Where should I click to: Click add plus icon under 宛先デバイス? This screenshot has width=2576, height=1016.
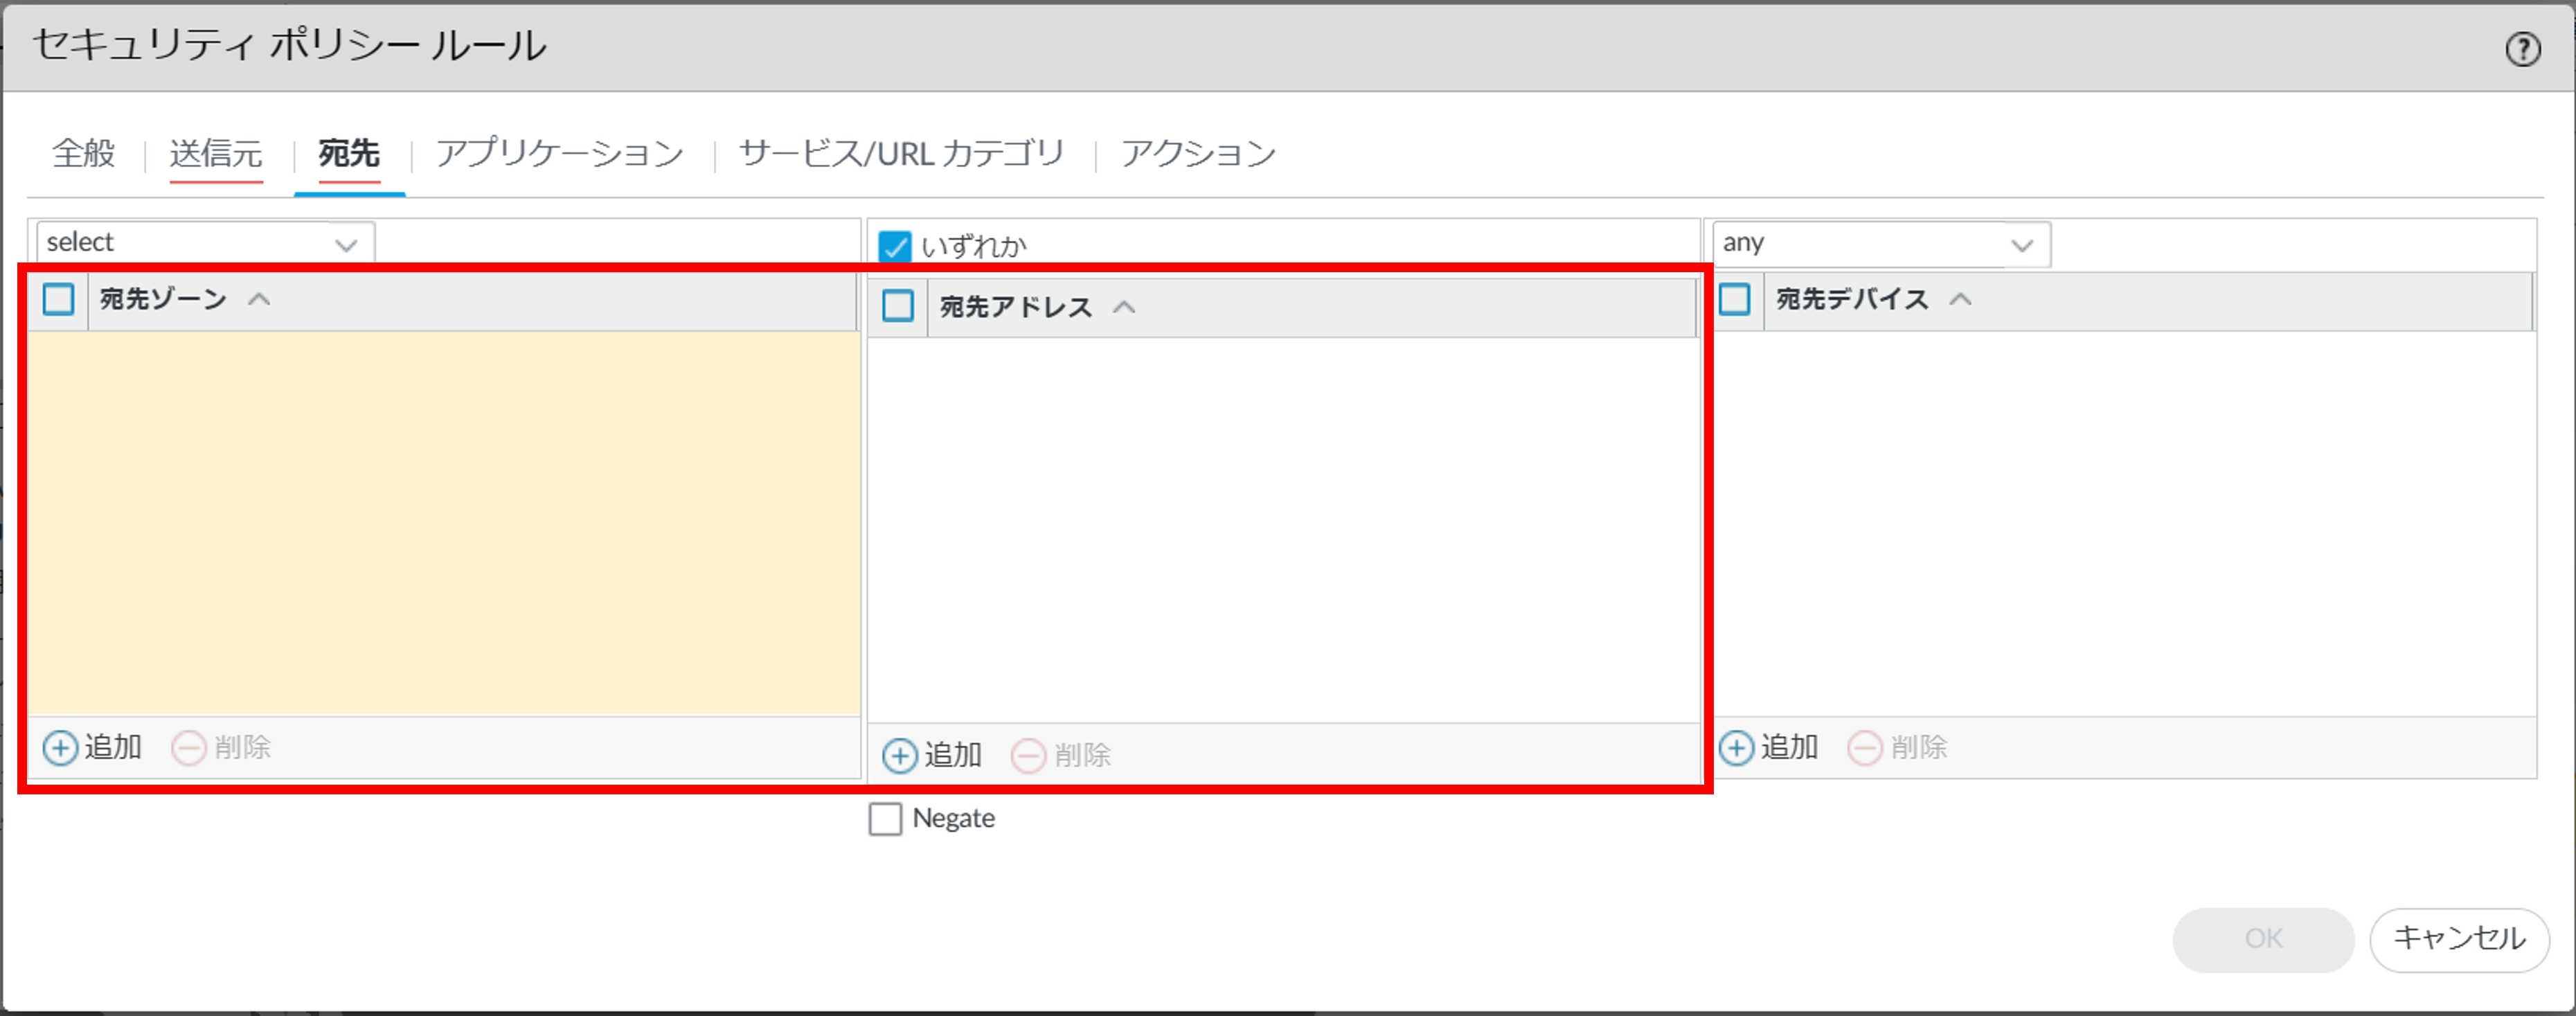[x=1737, y=747]
